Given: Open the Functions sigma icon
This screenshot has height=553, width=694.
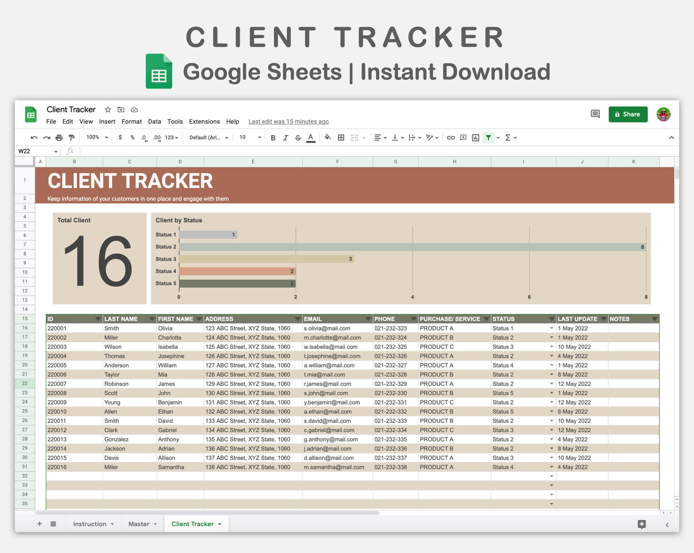Looking at the screenshot, I should [508, 137].
